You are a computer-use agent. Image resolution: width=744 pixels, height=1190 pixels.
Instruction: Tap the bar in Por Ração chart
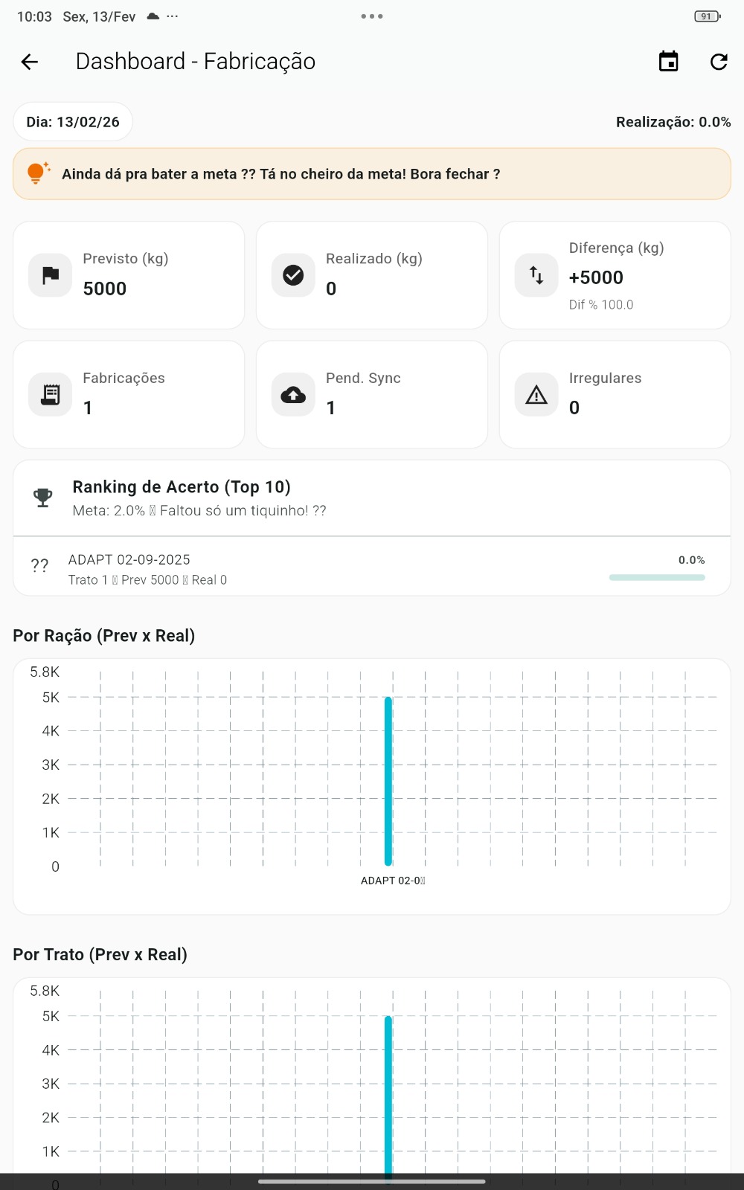pos(388,781)
